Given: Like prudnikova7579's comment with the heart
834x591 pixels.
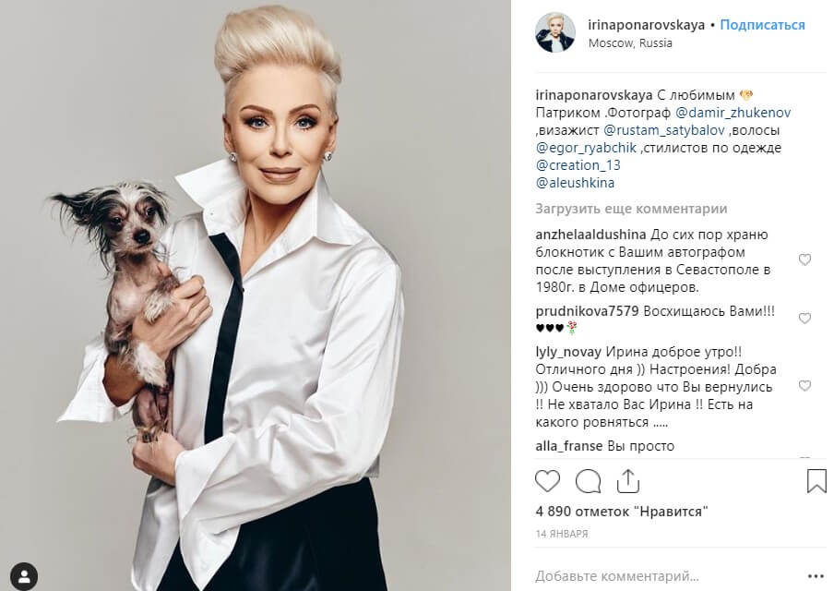Looking at the screenshot, I should [804, 318].
